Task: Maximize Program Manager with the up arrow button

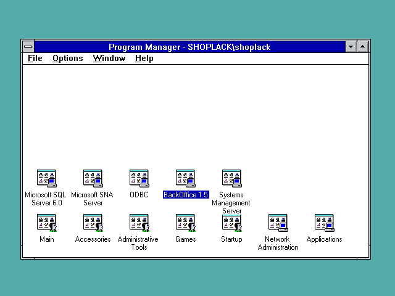Action: (x=362, y=47)
